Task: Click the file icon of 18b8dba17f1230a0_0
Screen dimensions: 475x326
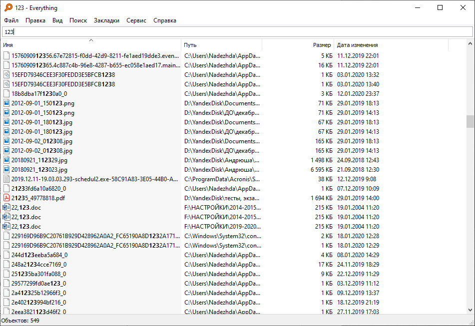Action: pyautogui.click(x=6, y=93)
